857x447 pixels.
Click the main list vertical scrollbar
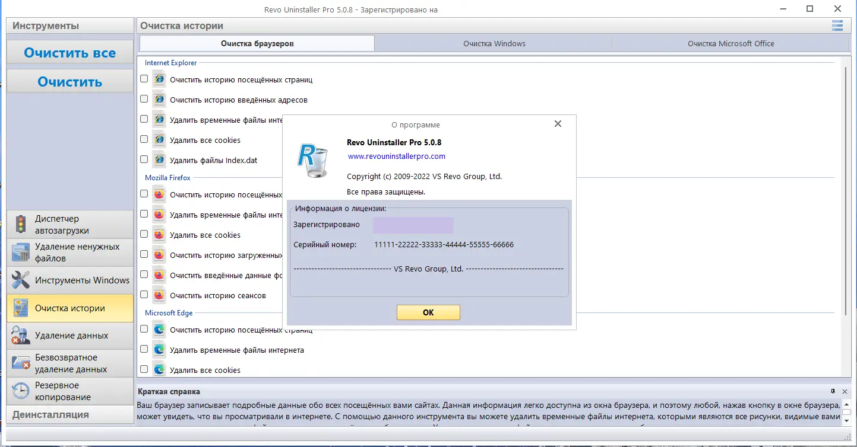pyautogui.click(x=846, y=190)
